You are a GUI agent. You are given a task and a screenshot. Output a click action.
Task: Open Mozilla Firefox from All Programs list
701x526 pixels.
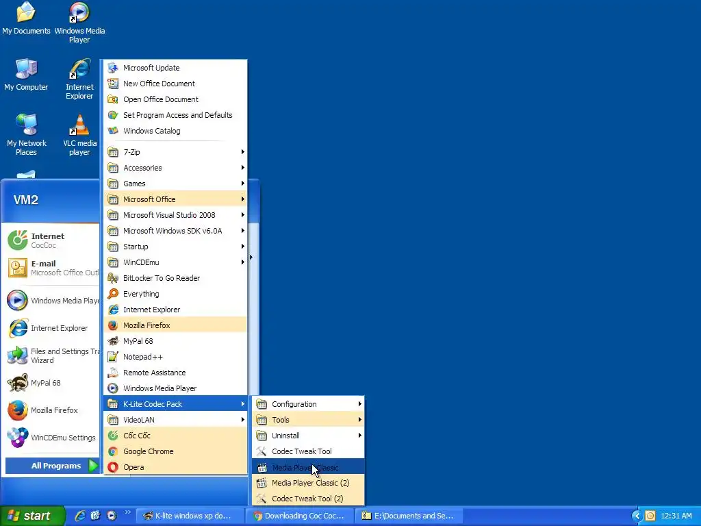coord(175,325)
